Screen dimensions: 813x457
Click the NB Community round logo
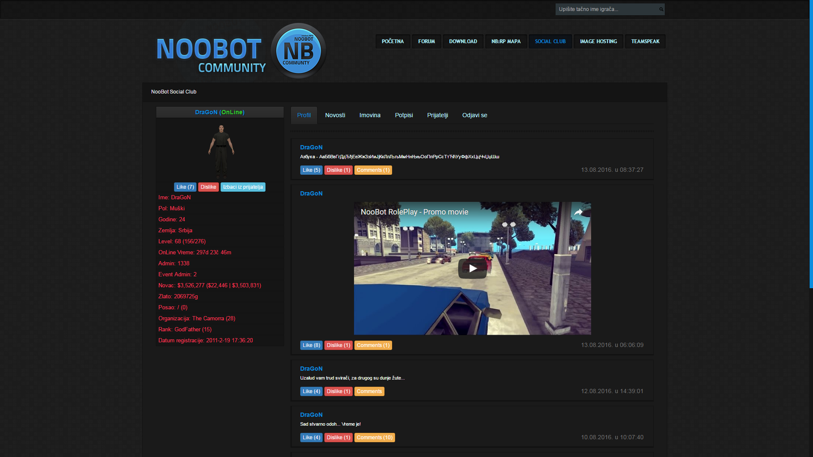299,51
